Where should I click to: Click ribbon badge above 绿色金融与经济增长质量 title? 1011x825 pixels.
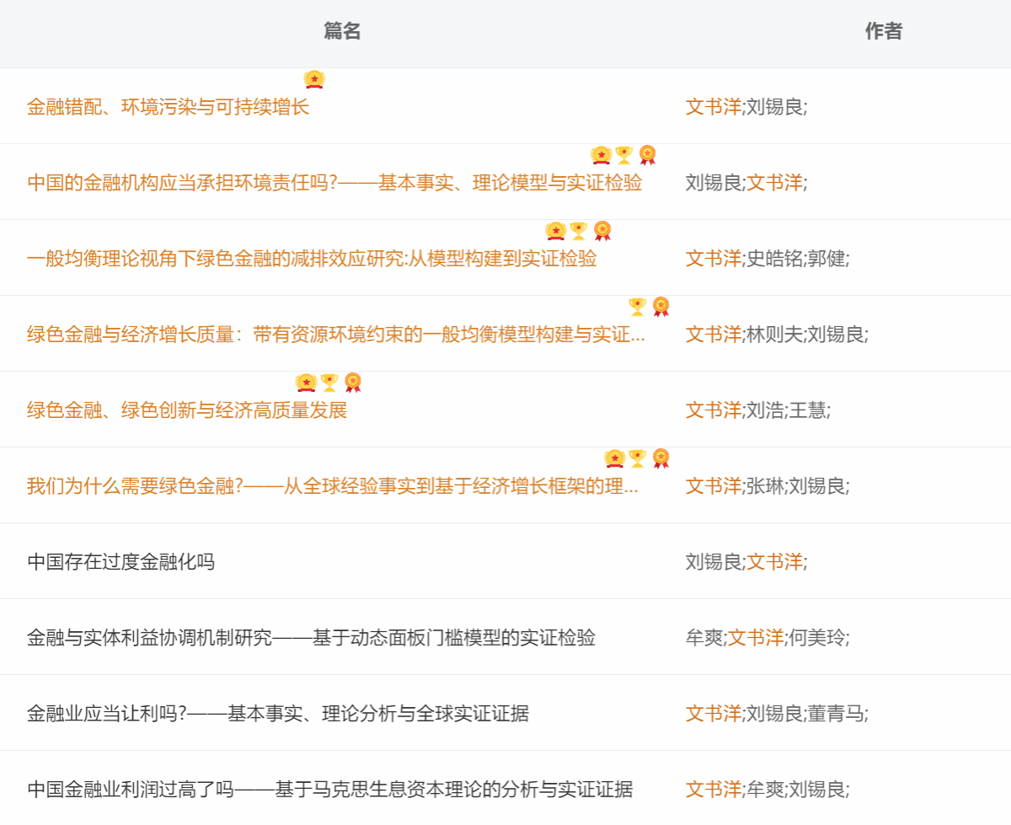pyautogui.click(x=661, y=307)
